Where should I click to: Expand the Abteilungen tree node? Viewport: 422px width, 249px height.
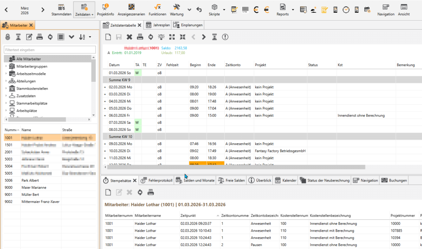tap(6, 81)
